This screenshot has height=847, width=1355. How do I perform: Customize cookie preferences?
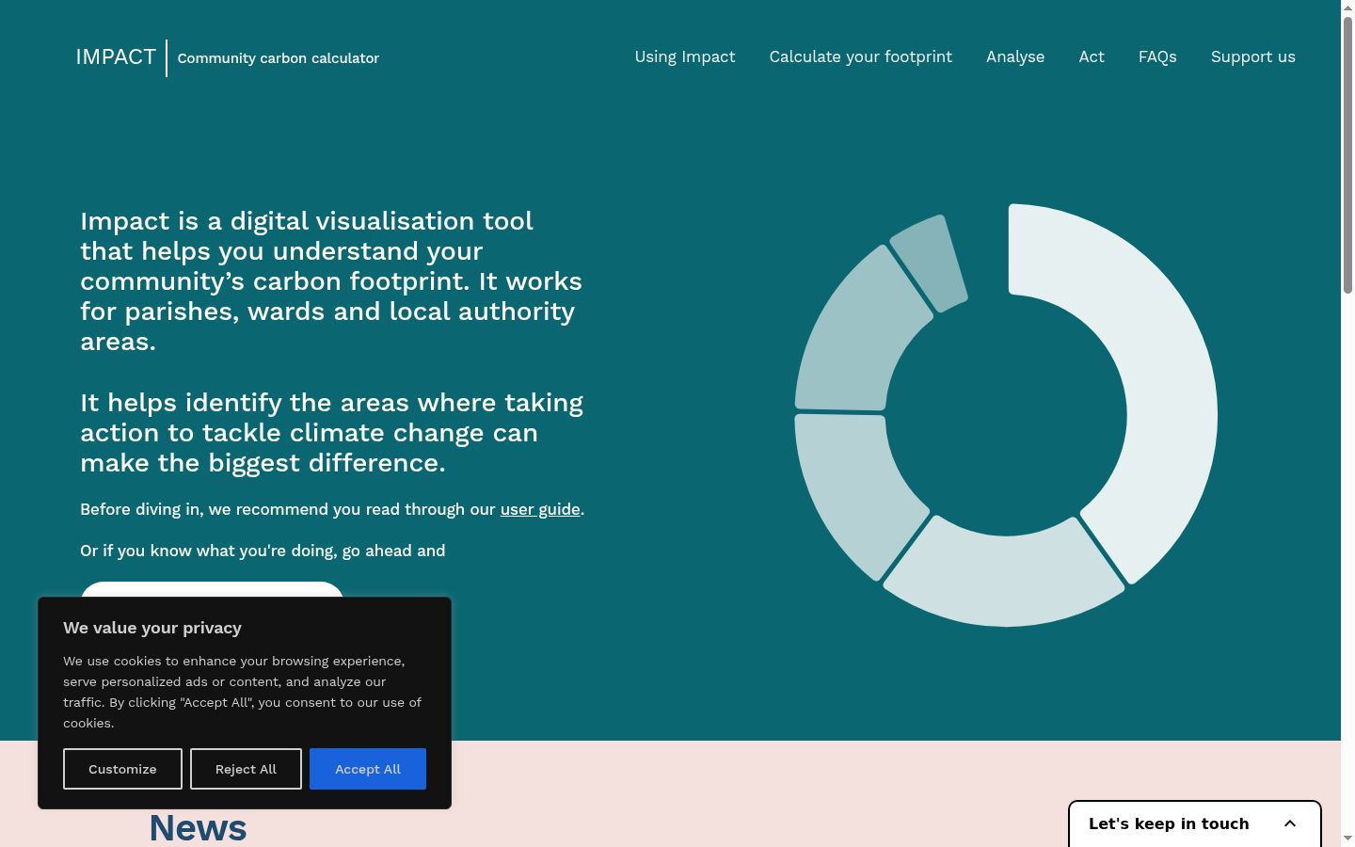(122, 769)
